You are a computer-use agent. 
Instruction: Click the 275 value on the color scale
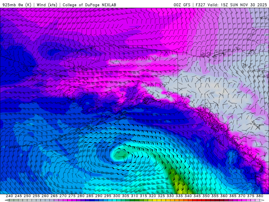coord(72,196)
